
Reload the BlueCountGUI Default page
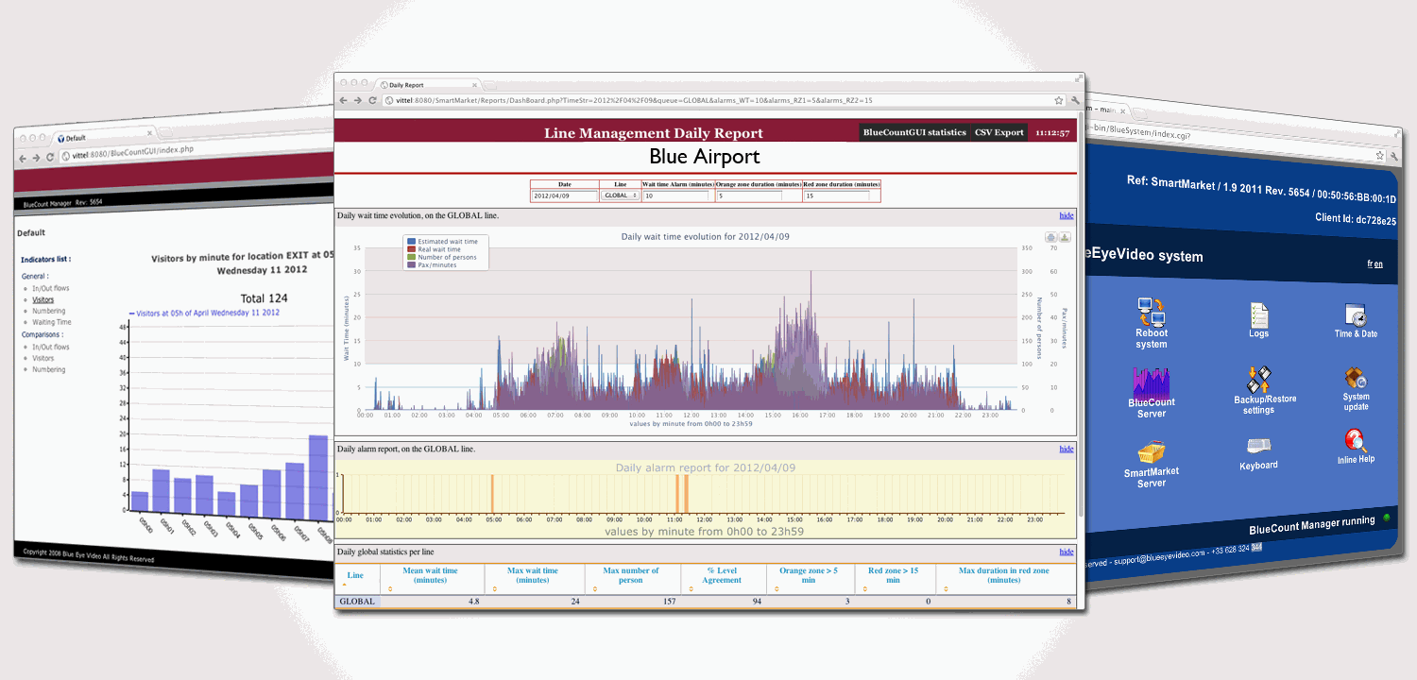click(50, 157)
